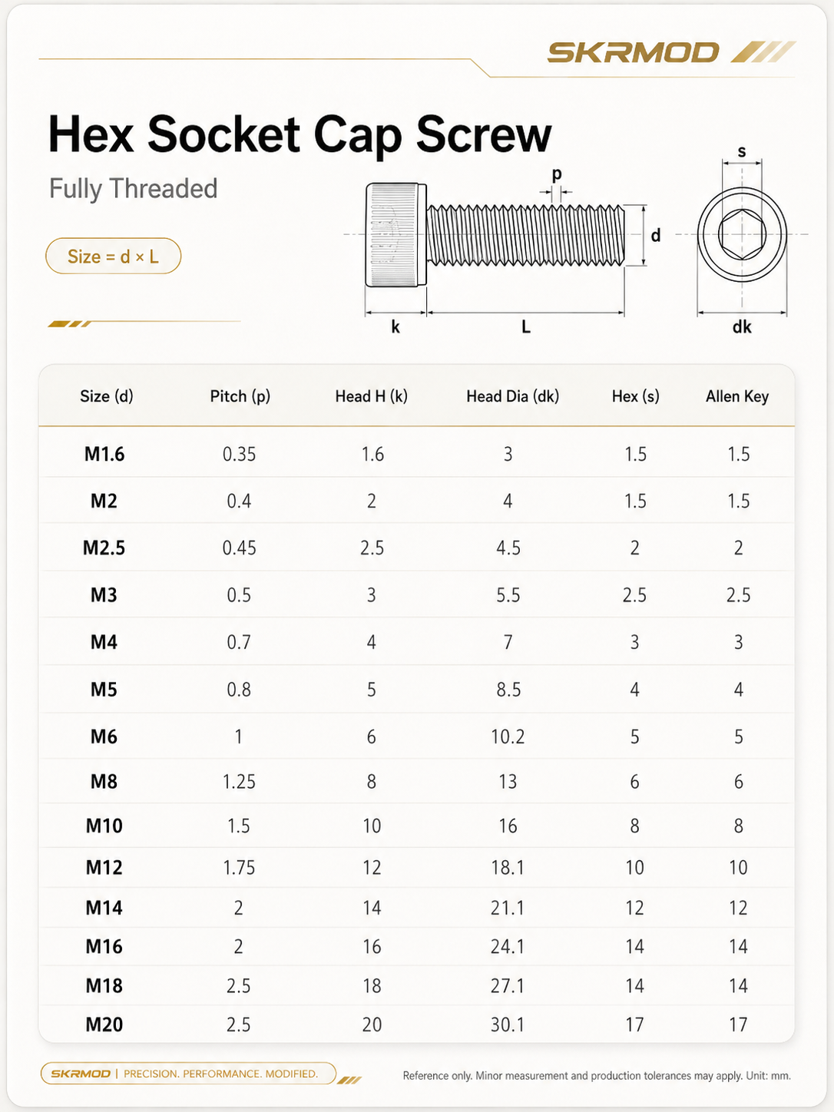Click the footer SKRMOD precision tagline badge

coord(188,1073)
